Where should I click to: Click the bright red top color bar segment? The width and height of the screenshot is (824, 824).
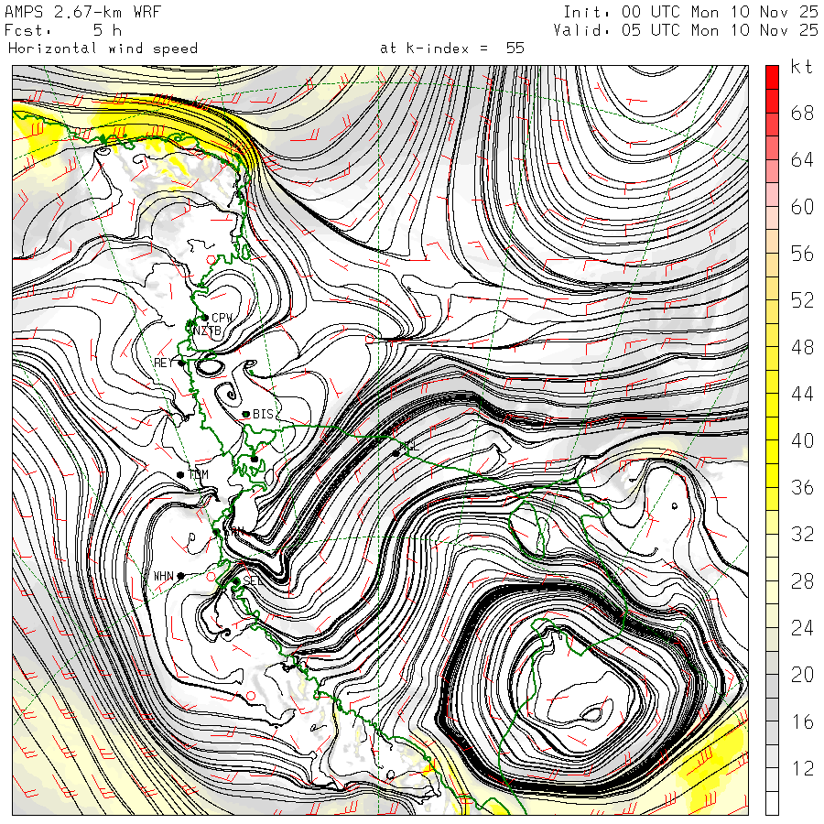click(772, 77)
